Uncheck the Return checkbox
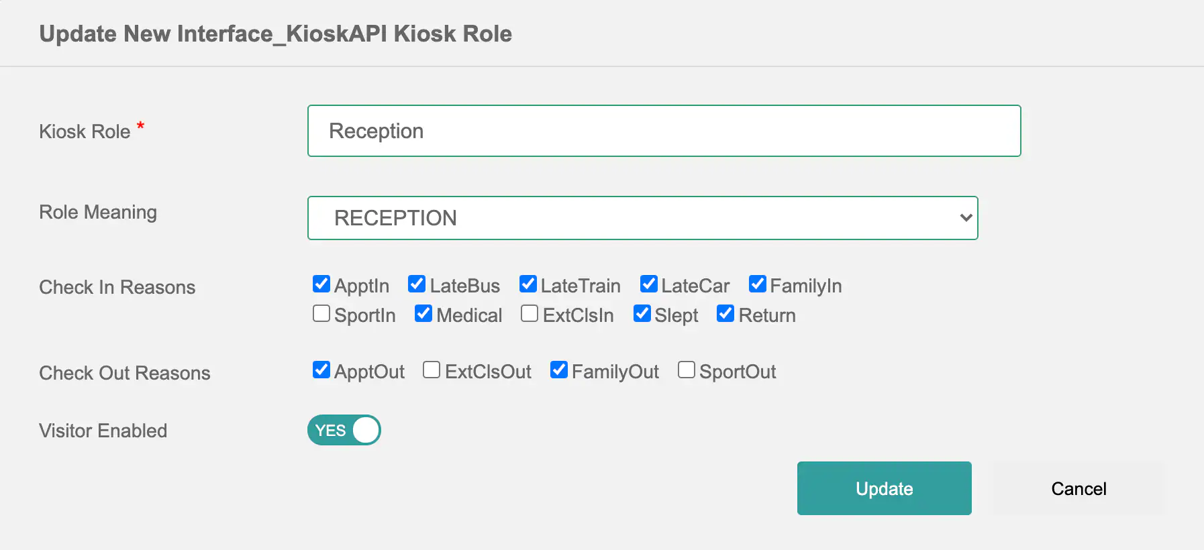Screen dimensions: 1204x550 coord(725,314)
